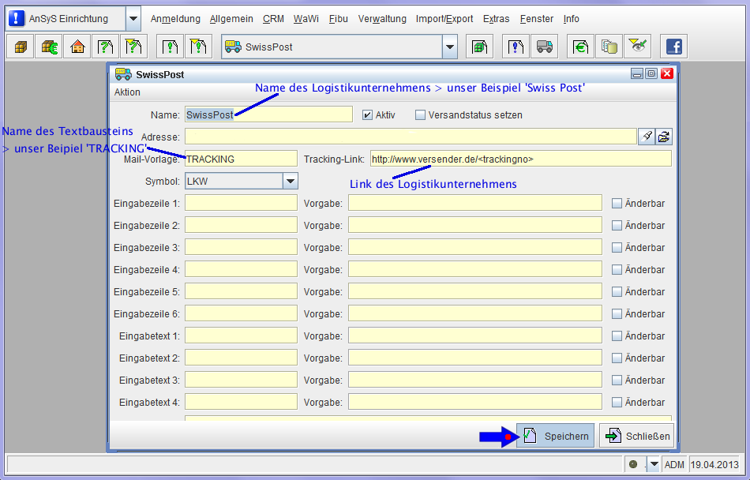Click the Facebook icon in the toolbar
This screenshot has height=480, width=750.
pos(673,47)
